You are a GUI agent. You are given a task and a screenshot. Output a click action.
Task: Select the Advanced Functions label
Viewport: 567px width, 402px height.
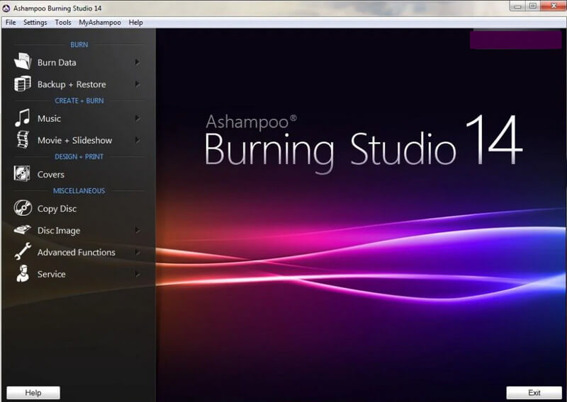pos(77,252)
